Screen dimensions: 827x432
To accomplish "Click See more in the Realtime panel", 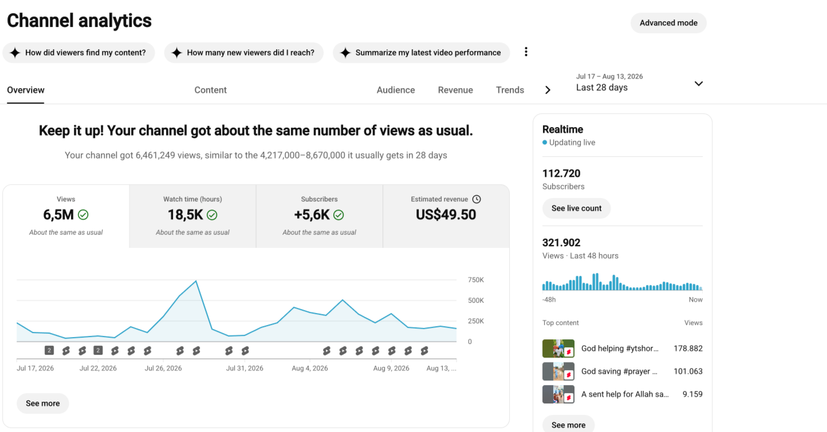I will pos(568,425).
